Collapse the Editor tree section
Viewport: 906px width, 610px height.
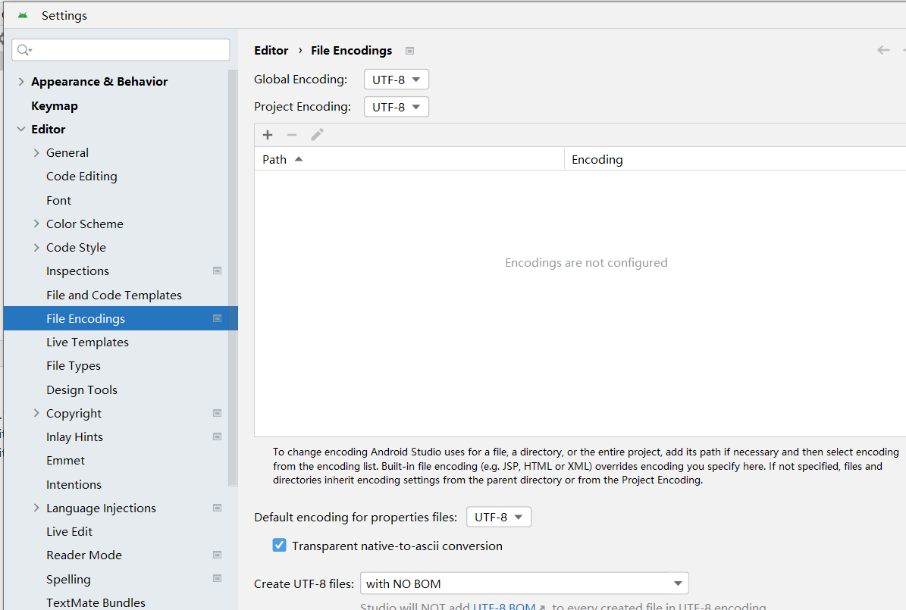[x=21, y=129]
